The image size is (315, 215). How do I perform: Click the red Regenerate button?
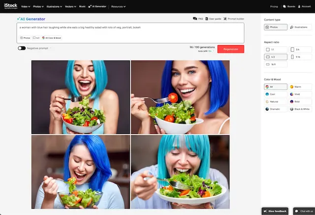pyautogui.click(x=231, y=49)
